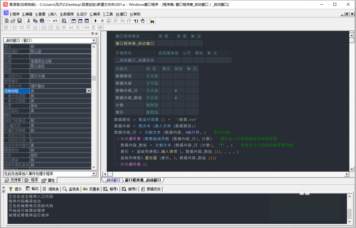Select the Esc键关闭 property row

[47, 126]
